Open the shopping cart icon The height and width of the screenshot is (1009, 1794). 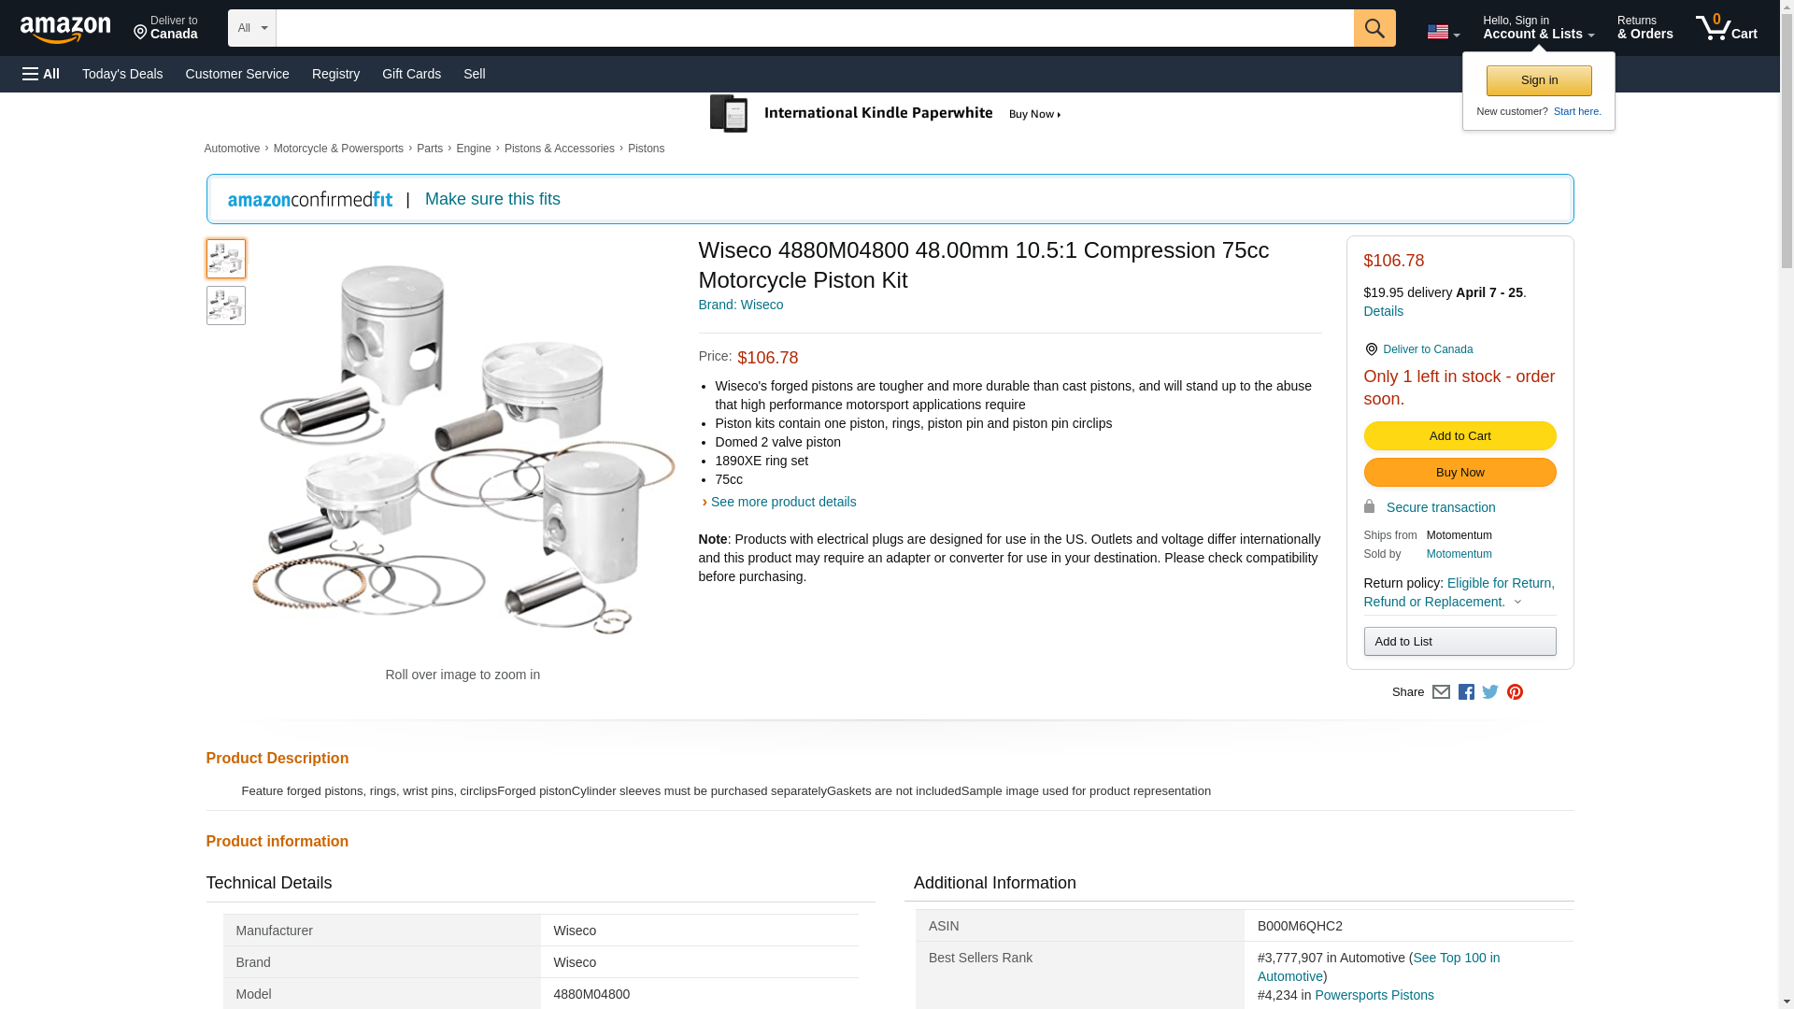tap(1726, 28)
